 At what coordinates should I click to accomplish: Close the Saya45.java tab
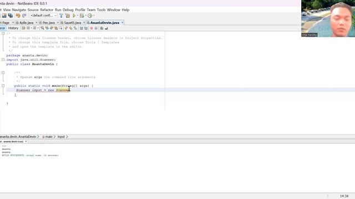84,23
